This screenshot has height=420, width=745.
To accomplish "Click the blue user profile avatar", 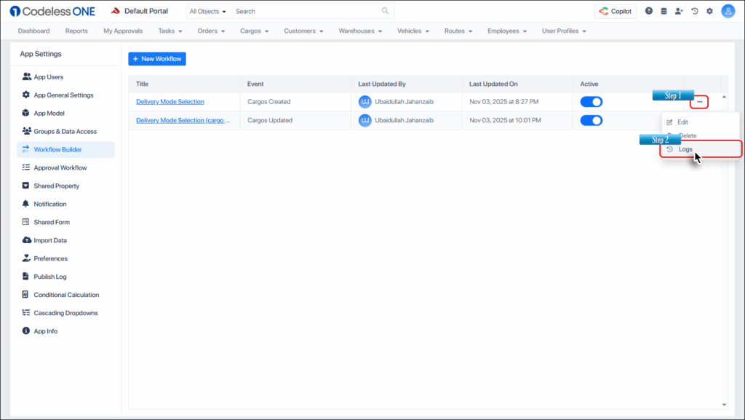I will coord(728,12).
